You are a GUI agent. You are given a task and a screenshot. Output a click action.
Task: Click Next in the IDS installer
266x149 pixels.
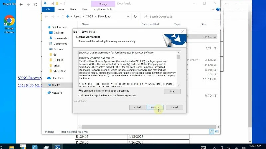tap(155, 107)
